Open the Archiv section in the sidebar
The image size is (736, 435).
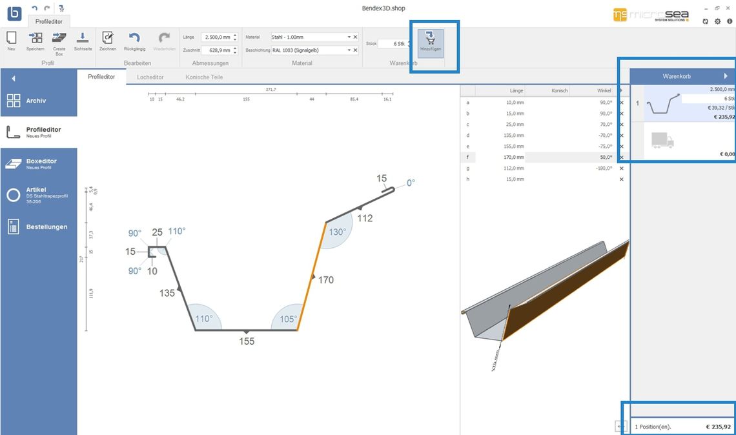point(39,101)
